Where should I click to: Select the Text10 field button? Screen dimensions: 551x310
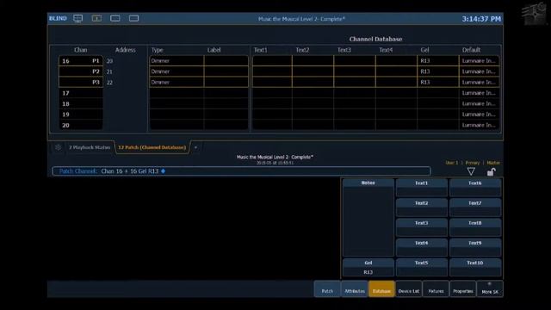pos(475,268)
